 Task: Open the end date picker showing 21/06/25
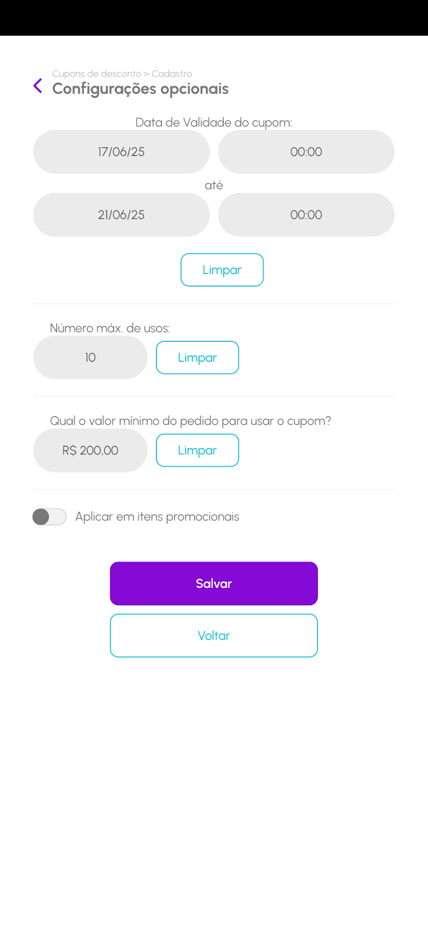click(x=121, y=215)
